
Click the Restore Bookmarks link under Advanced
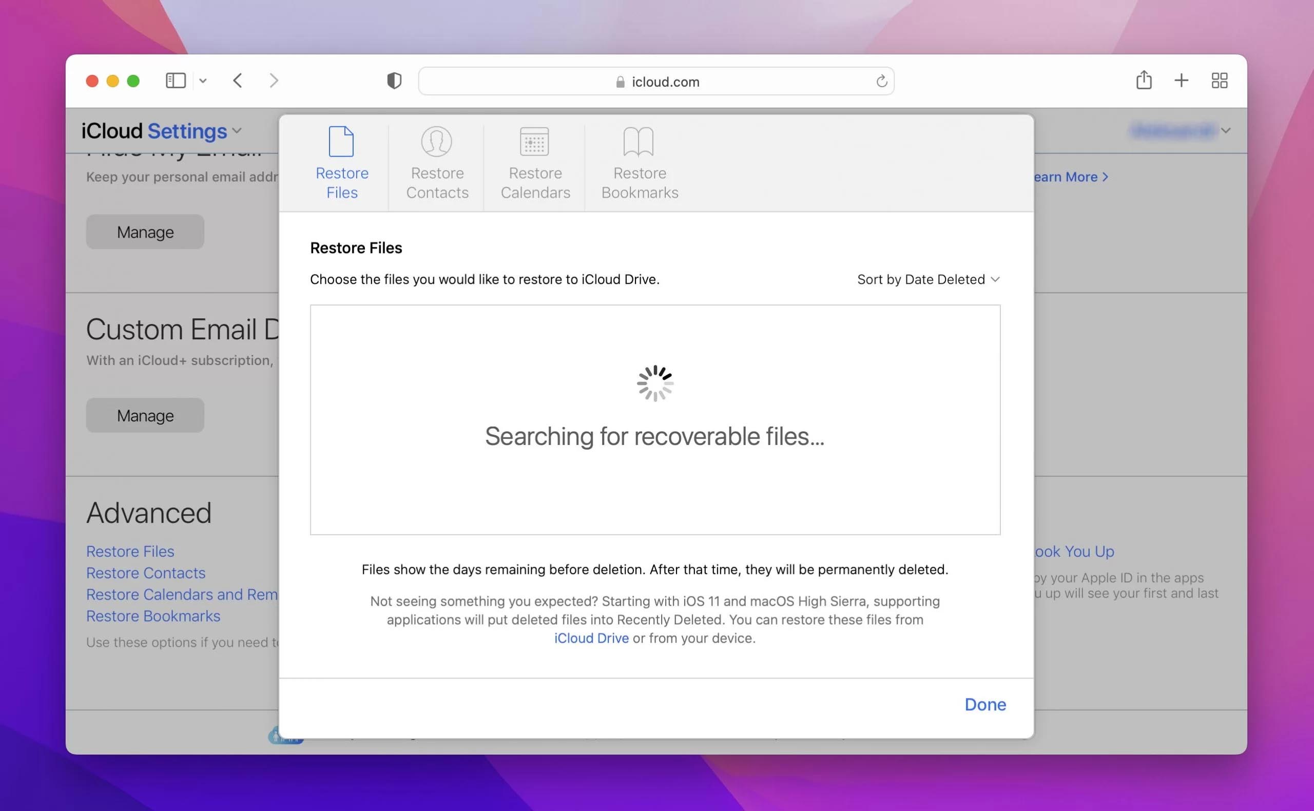[153, 616]
